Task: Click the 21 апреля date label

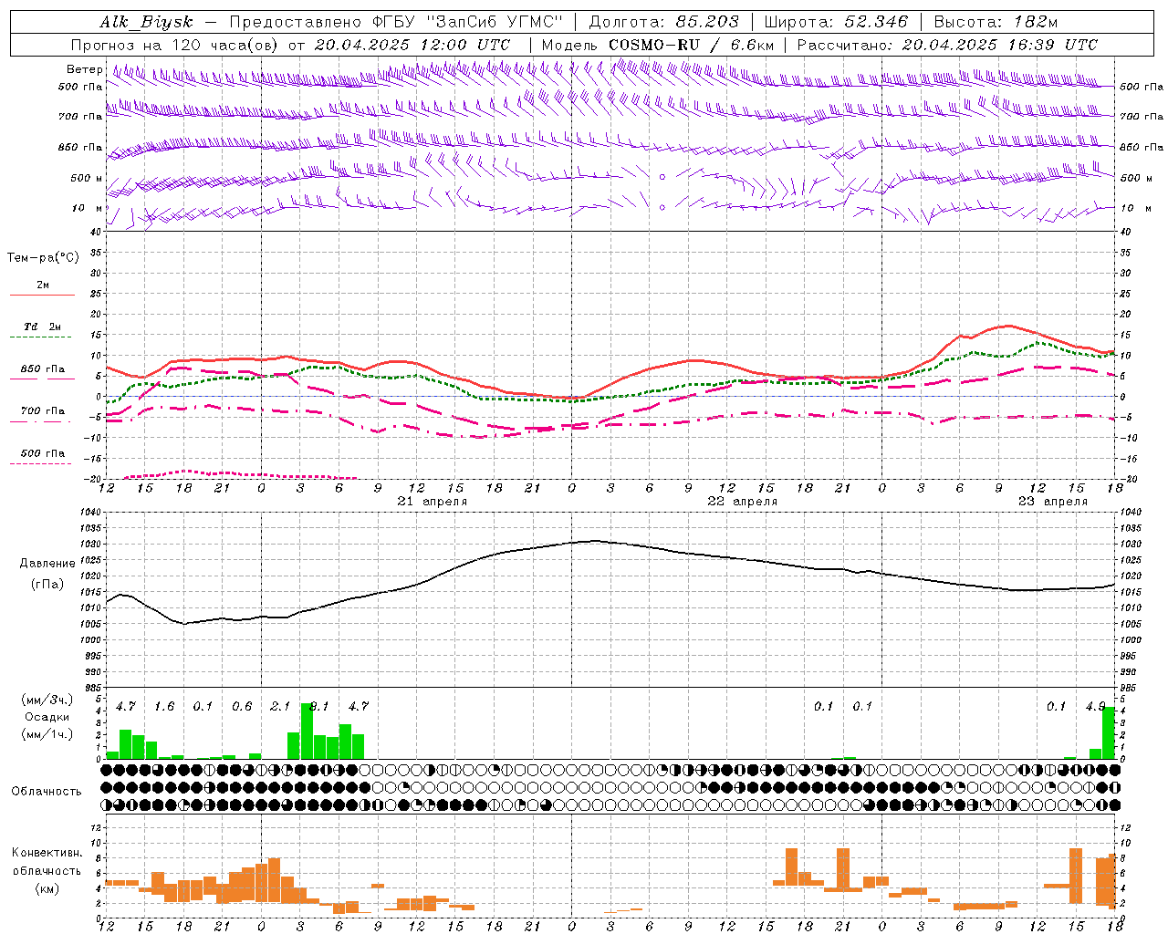Action: 433,502
